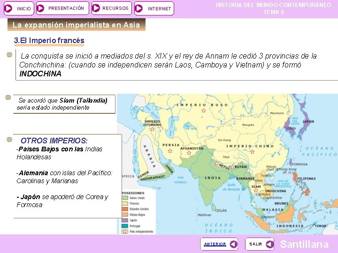Click the back arrow icon next to ANTERIOR
The image size is (338, 253).
[x=234, y=245]
